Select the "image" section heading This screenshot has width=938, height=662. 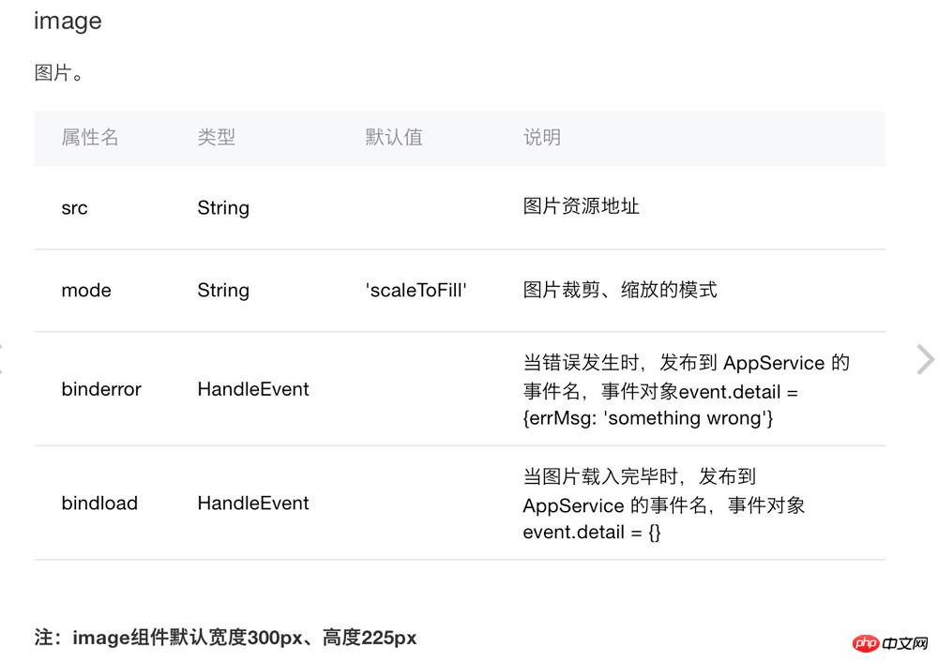tap(68, 21)
